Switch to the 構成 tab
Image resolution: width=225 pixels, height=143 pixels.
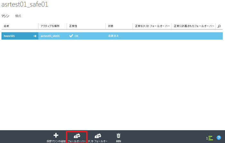18,16
